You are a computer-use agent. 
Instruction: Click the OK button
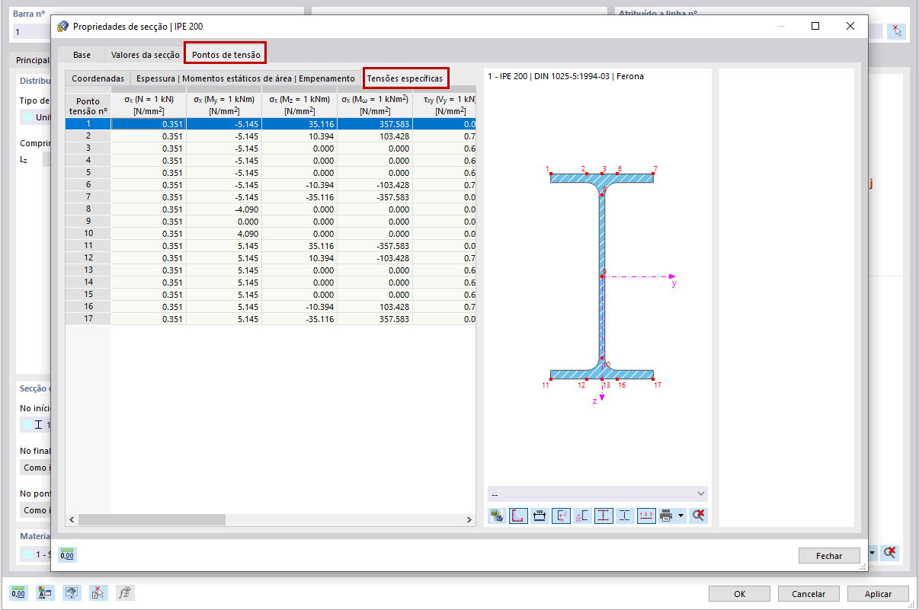tap(739, 594)
